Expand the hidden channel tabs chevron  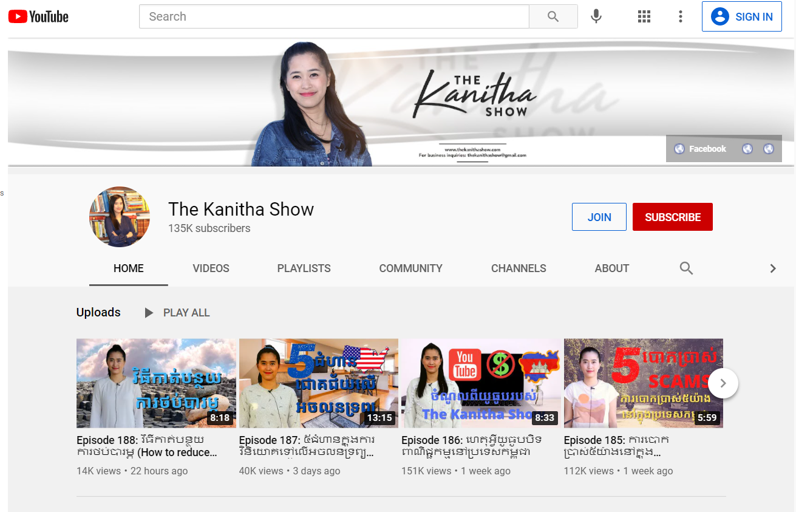773,268
